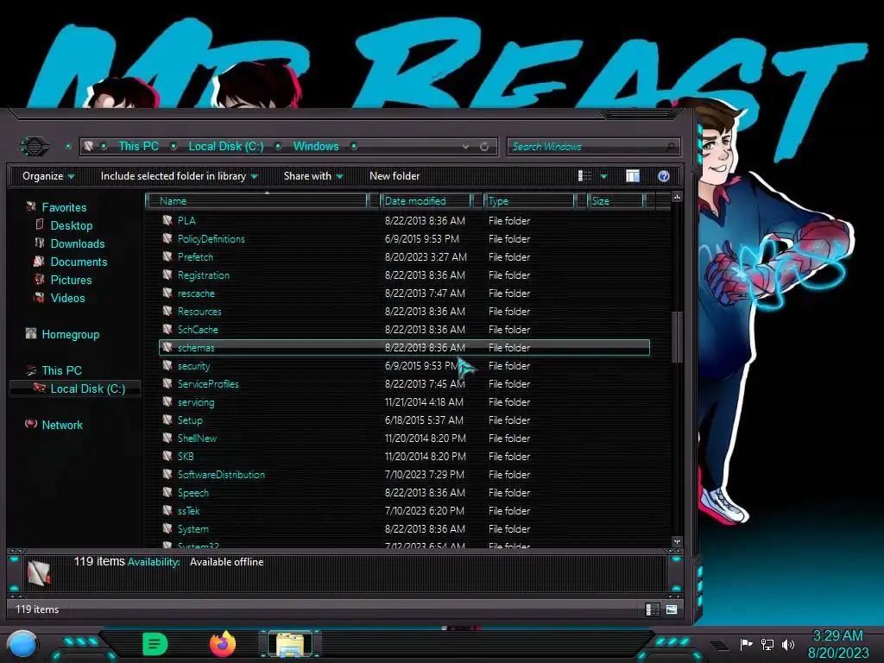884x663 pixels.
Task: Select the Resources folder icon
Action: click(x=167, y=311)
